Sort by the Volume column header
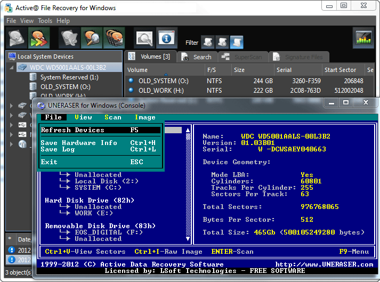The image size is (380, 282). click(x=165, y=70)
